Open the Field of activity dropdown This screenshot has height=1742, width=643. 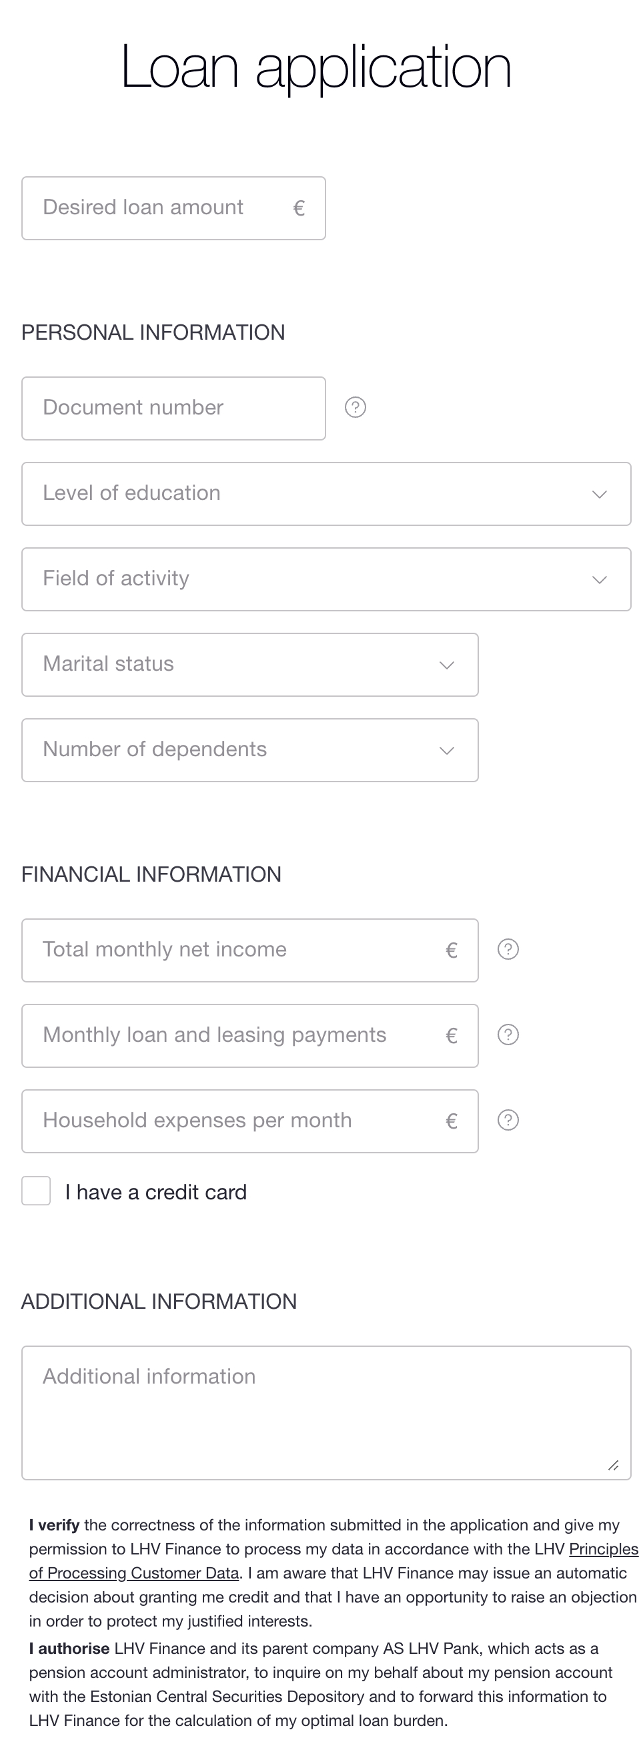click(x=326, y=579)
